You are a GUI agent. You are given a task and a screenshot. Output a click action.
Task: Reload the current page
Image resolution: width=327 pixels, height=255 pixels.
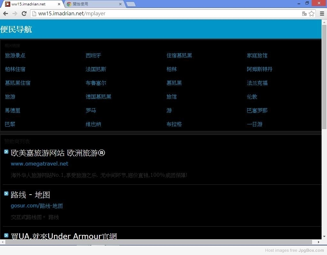(24, 13)
